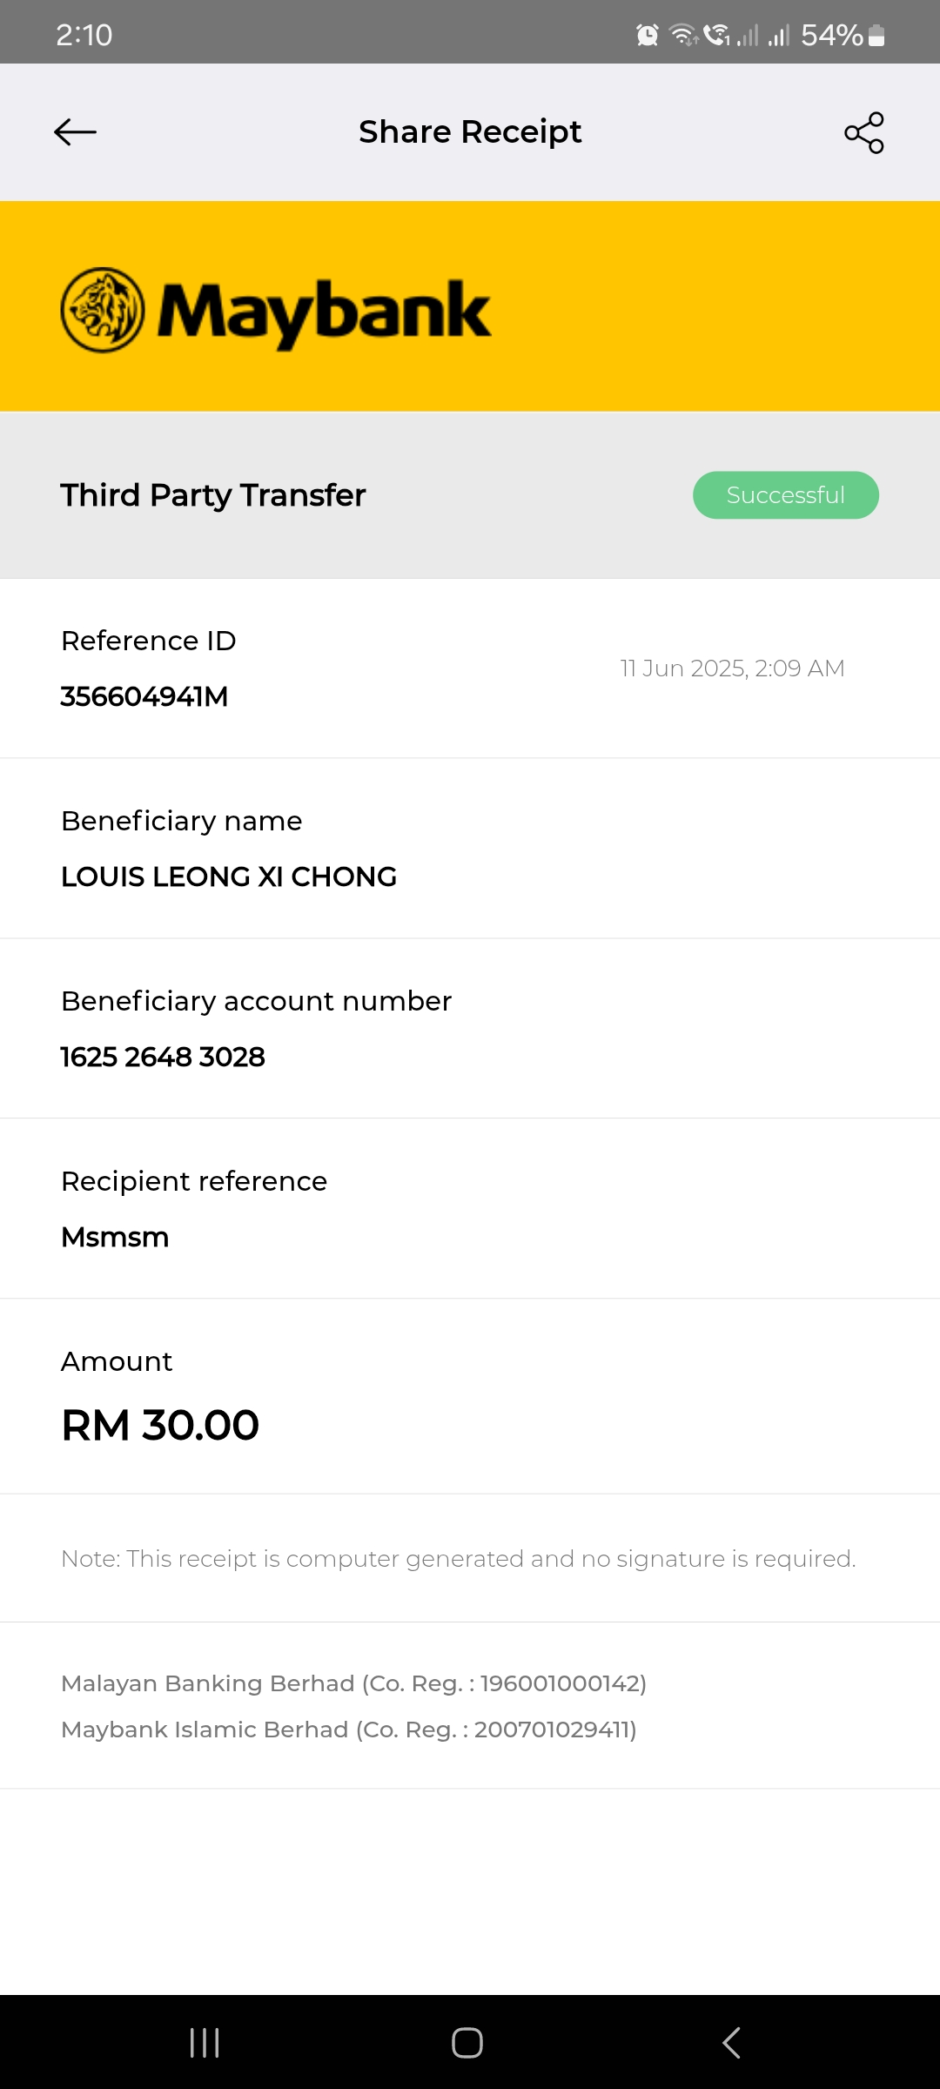The image size is (940, 2089).
Task: Tap the back arrow in header
Action: tap(75, 132)
